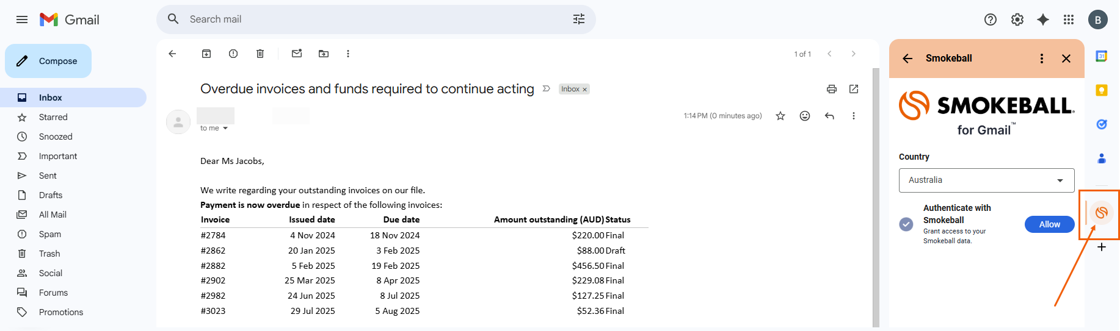Toggle the main menu hamburger

click(22, 20)
